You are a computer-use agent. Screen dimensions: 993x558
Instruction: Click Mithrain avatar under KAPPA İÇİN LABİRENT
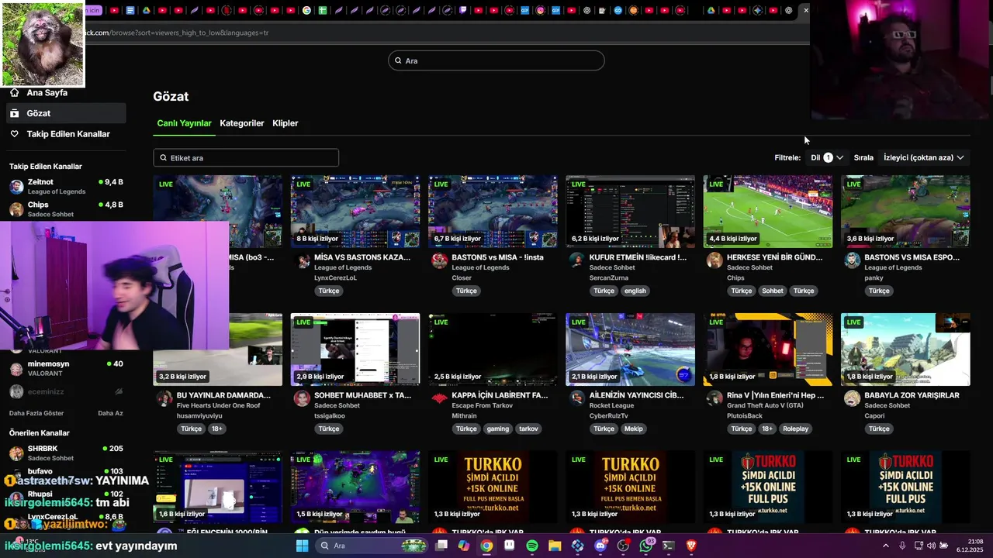440,399
